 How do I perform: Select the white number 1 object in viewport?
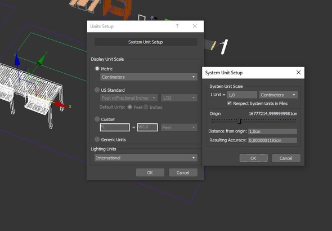click(224, 47)
